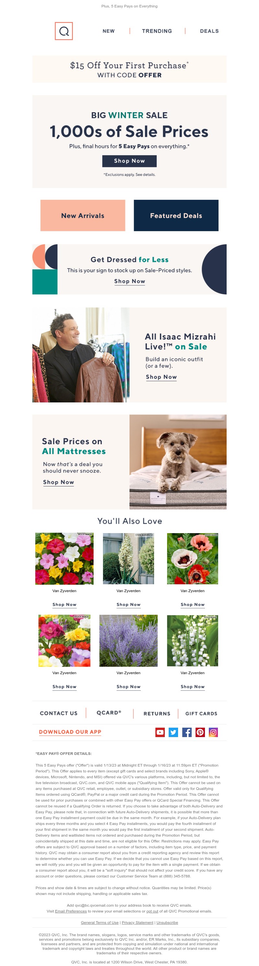Open the Featured Deals button

point(176,216)
